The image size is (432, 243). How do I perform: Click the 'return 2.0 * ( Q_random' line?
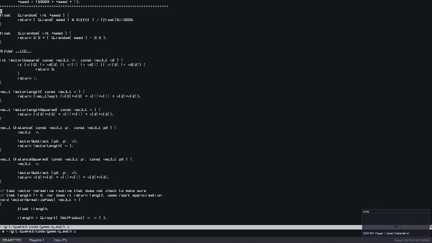pos(62,38)
